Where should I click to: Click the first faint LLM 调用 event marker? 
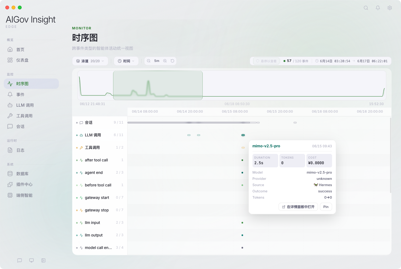click(189, 135)
